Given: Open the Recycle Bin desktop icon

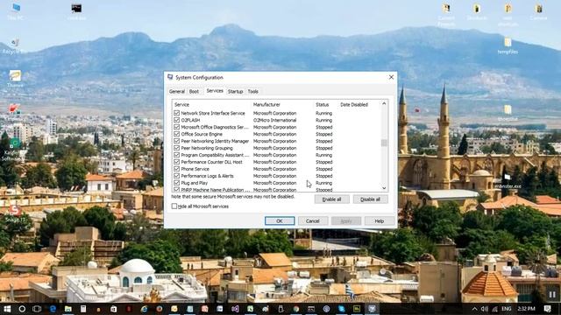Looking at the screenshot, I should 14,46.
